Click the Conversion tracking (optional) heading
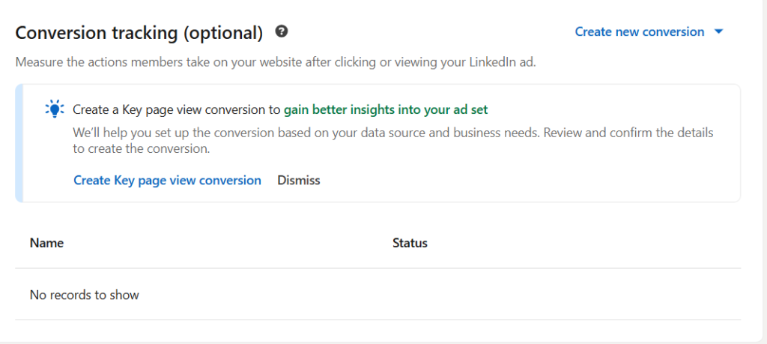This screenshot has width=767, height=344. (139, 33)
